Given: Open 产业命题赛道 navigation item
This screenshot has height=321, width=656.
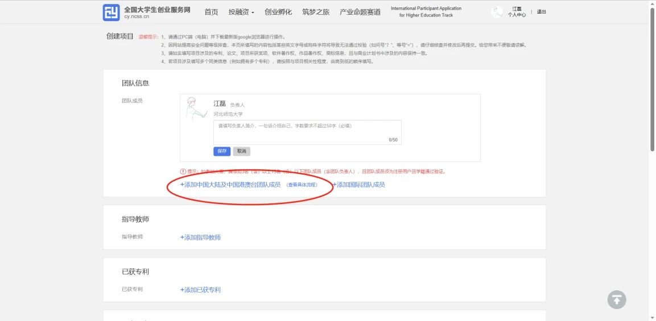Looking at the screenshot, I should pyautogui.click(x=360, y=12).
